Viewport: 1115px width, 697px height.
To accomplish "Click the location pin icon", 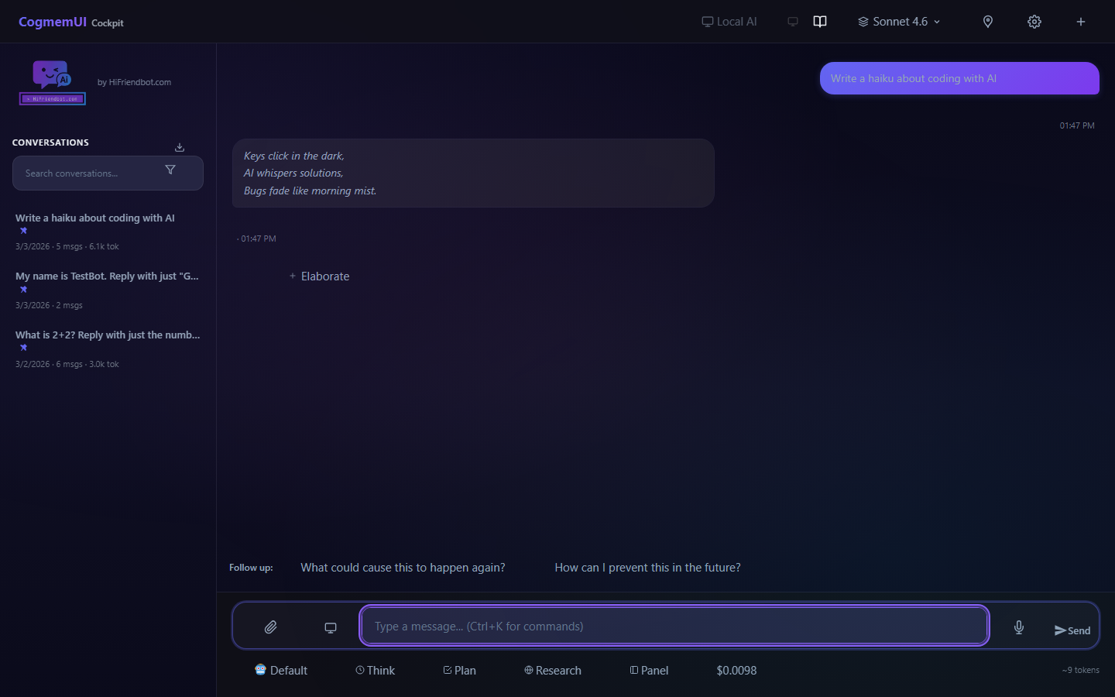I will point(988,22).
